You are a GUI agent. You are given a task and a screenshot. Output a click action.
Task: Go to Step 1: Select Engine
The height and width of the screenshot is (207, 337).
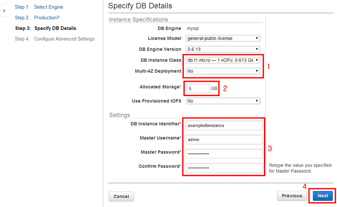tap(39, 7)
